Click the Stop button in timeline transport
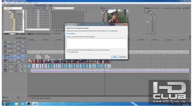 pos(40,98)
